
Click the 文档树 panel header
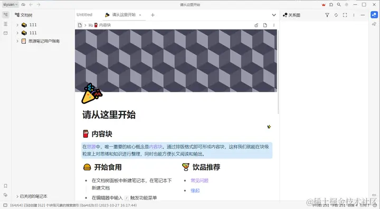coord(24,15)
